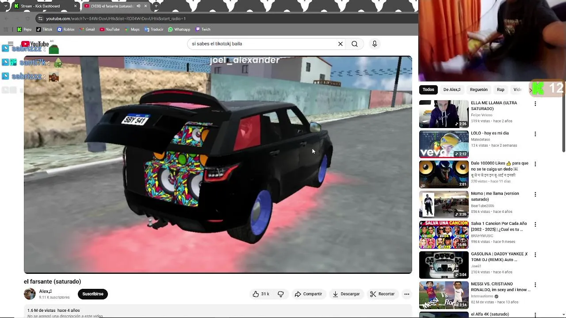Click the Suscribirse button

point(93,294)
